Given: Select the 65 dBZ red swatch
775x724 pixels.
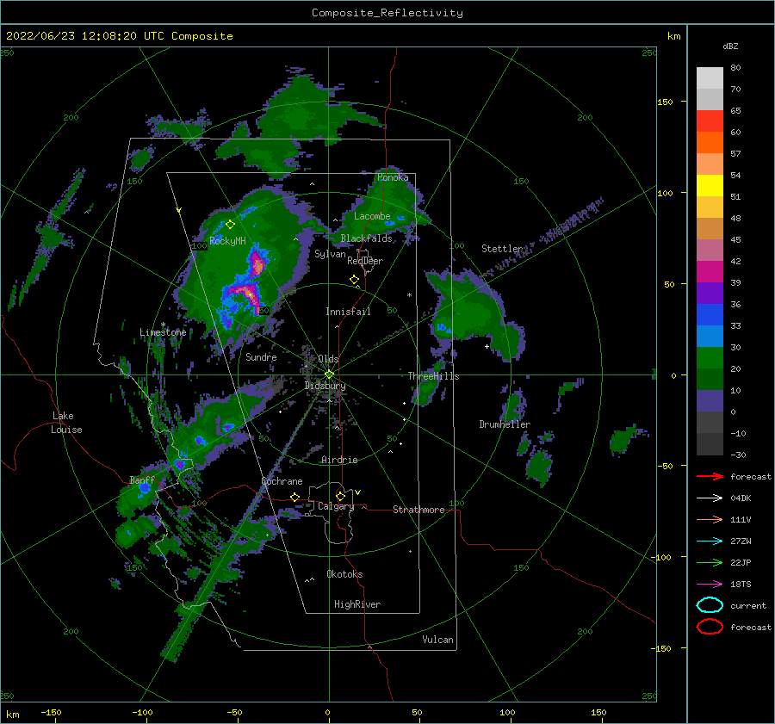Looking at the screenshot, I should tap(710, 121).
